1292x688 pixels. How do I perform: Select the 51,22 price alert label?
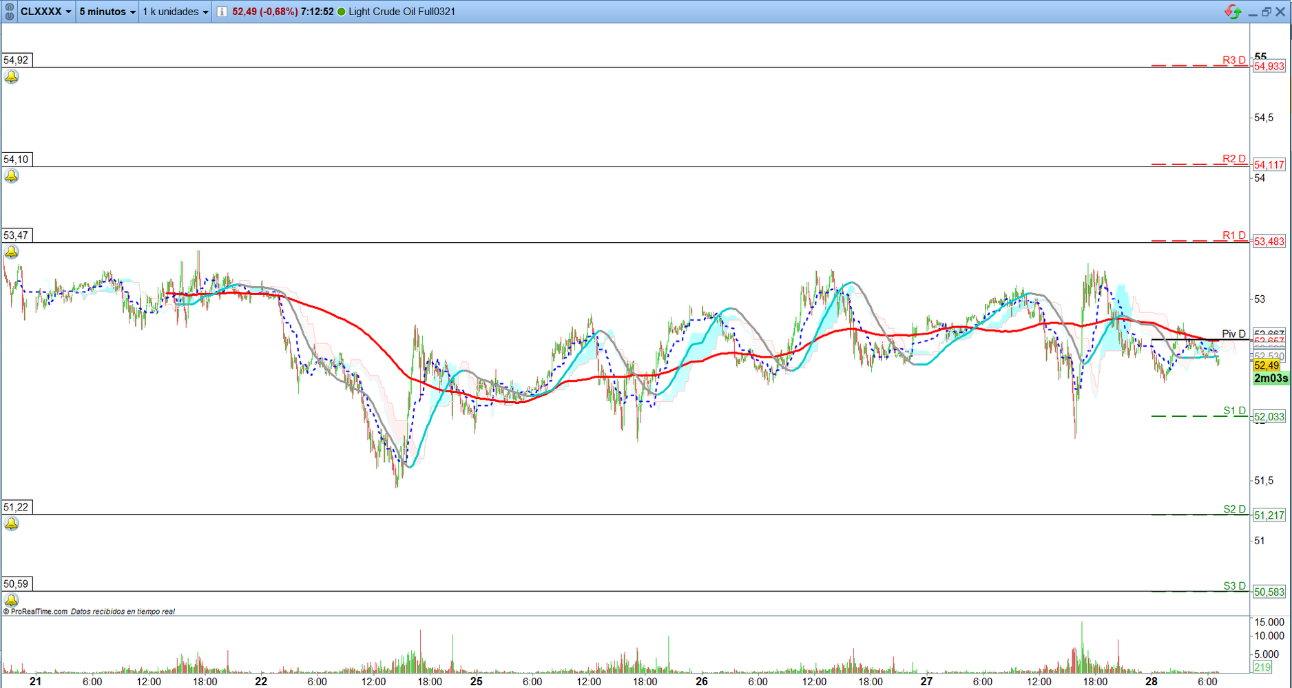[17, 507]
